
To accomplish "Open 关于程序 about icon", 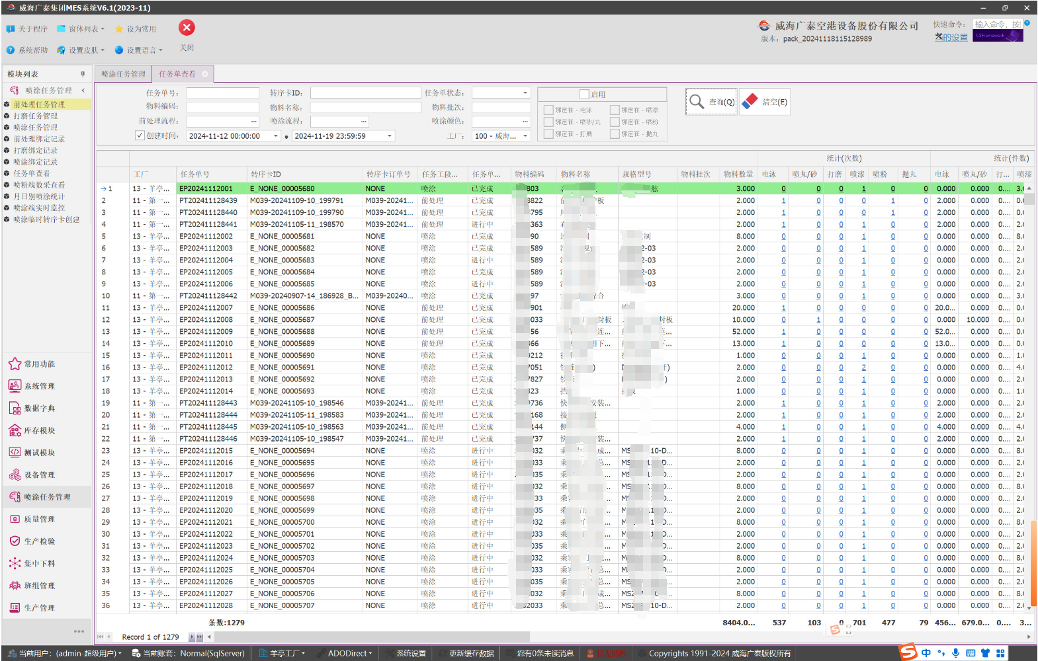I will 10,29.
